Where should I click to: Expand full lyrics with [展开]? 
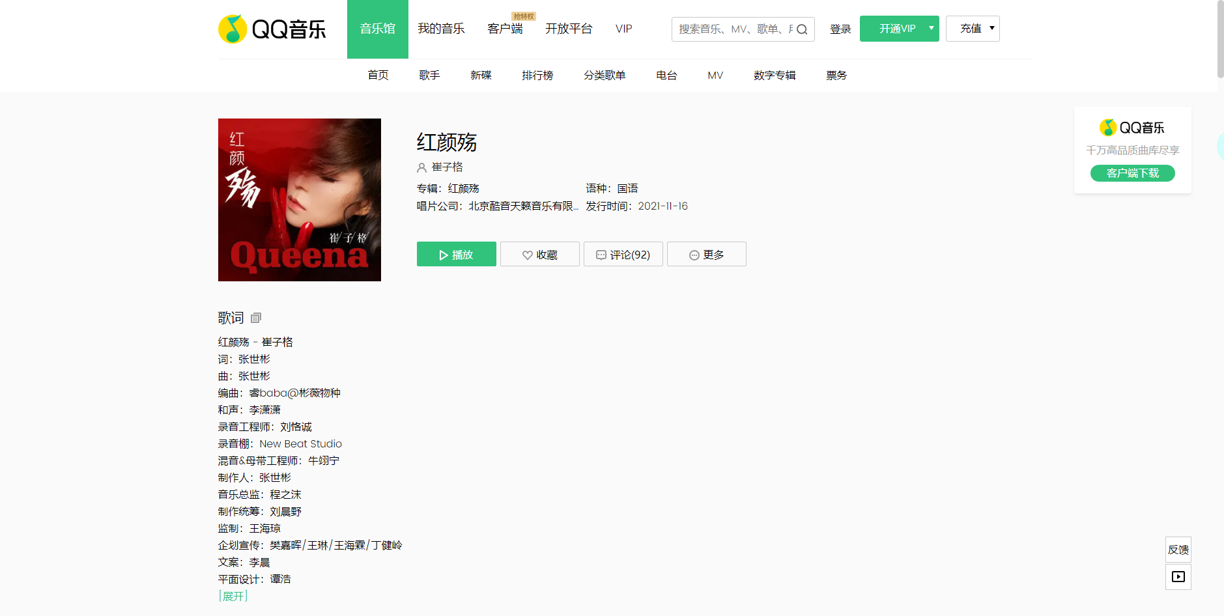click(x=233, y=596)
